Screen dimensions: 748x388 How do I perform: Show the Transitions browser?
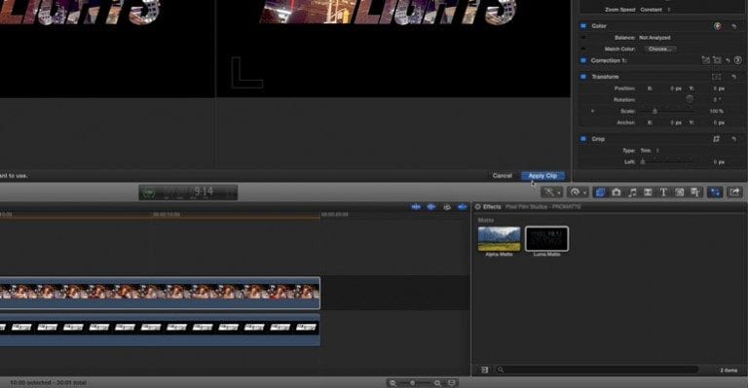point(648,192)
